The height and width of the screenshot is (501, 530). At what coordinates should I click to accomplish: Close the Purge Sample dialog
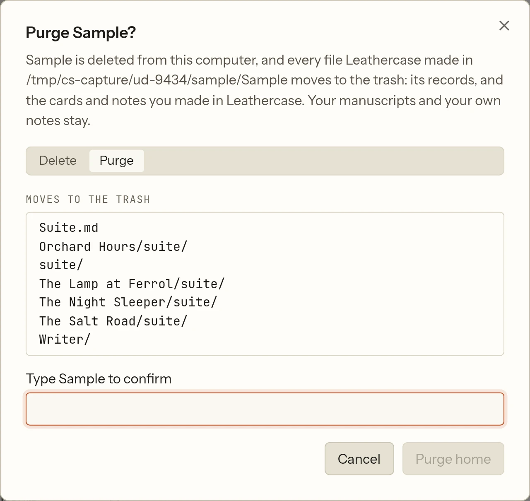pos(504,26)
